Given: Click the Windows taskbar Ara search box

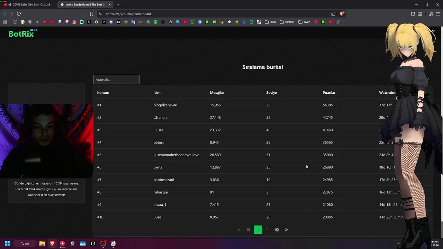Looking at the screenshot, I should (x=25, y=243).
